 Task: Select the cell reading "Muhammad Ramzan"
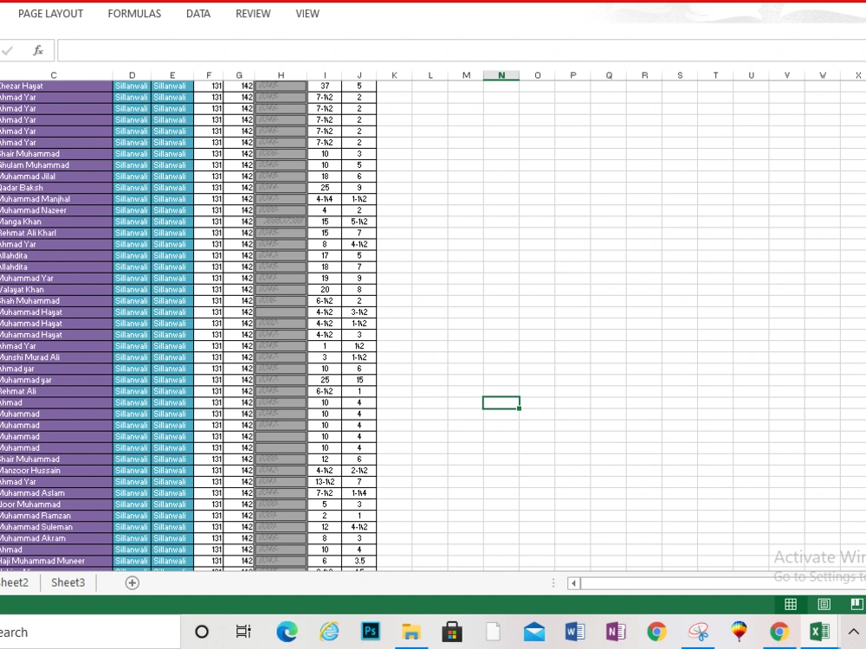[x=56, y=516]
